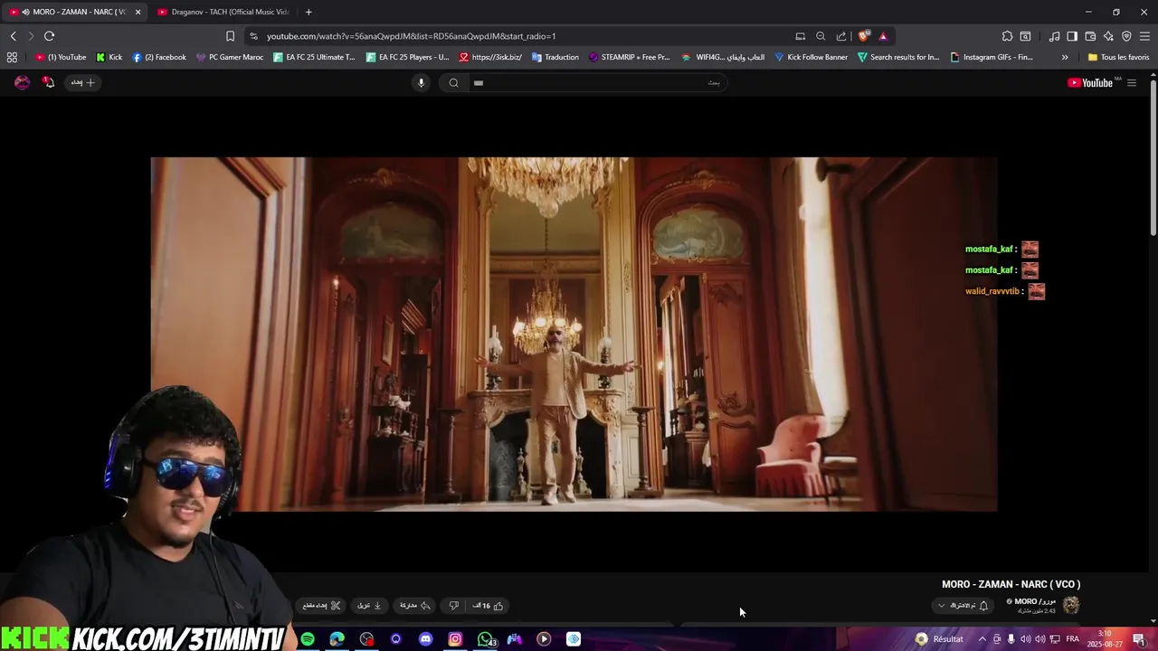Open the Tous les favoris folder
1158x651 pixels.
click(1118, 57)
